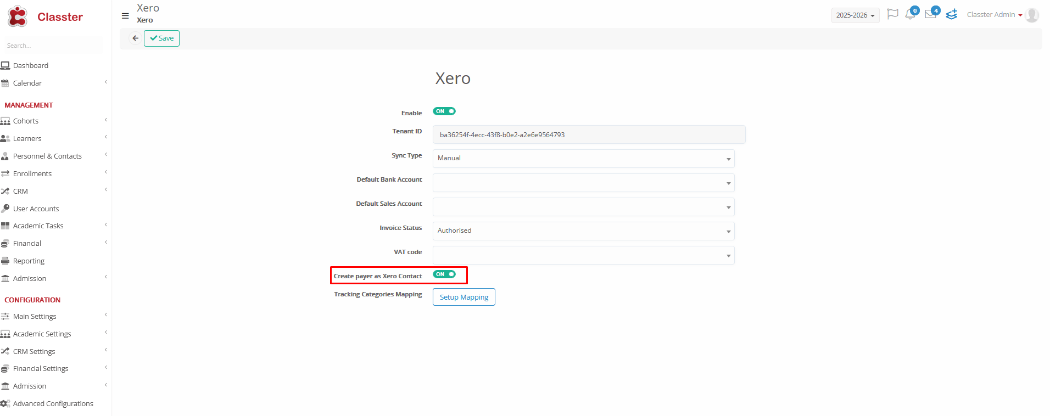The width and height of the screenshot is (1050, 416).
Task: Click the Calendar icon in sidebar
Action: pos(5,83)
